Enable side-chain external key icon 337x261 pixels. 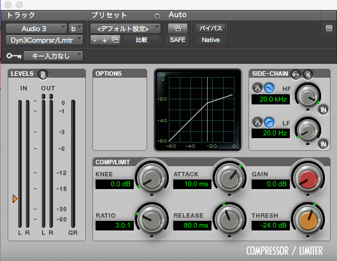coord(296,74)
